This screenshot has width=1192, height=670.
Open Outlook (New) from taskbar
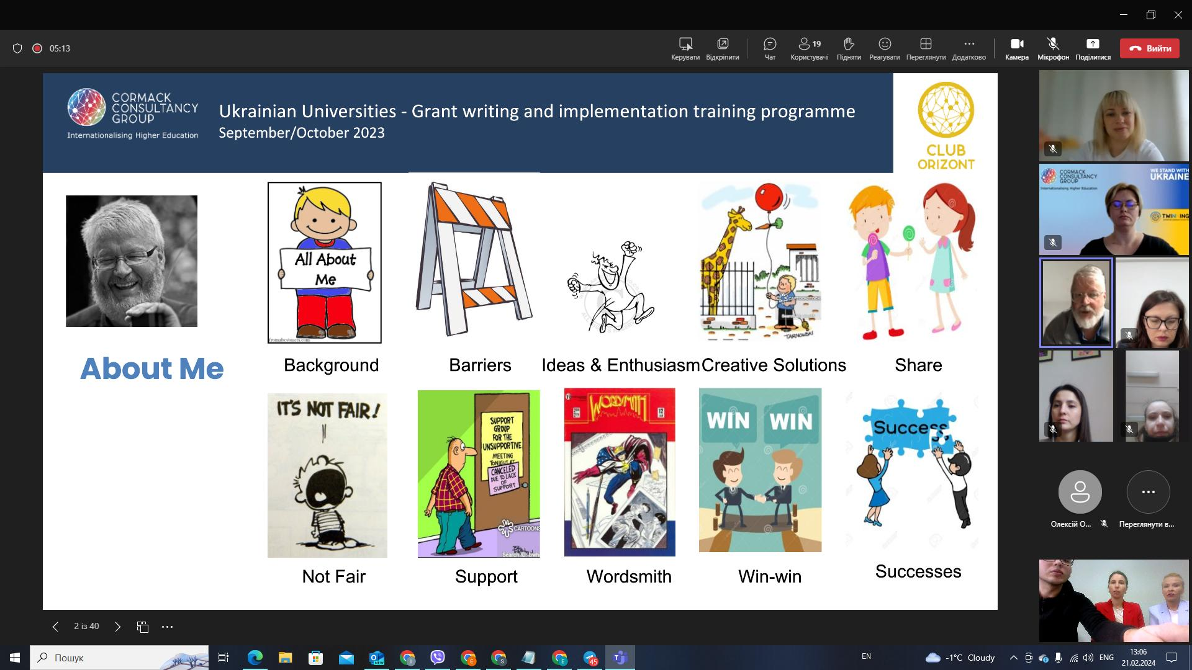click(x=377, y=658)
